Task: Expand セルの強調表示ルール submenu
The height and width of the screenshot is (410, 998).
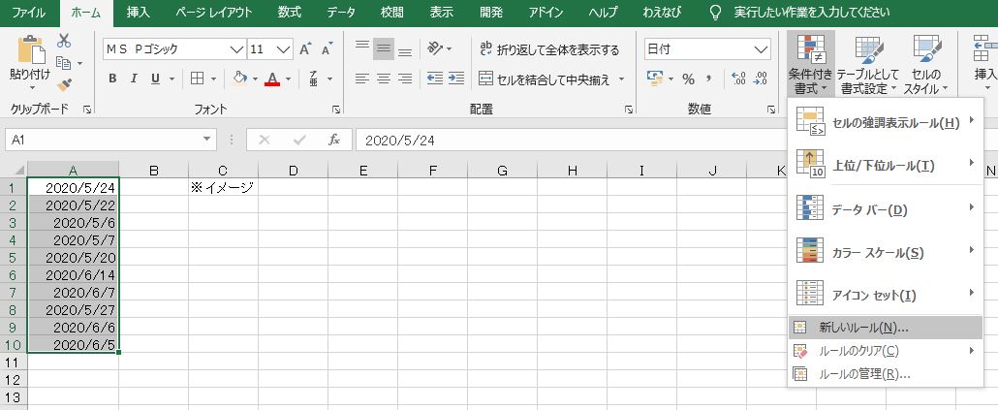Action: [886, 123]
